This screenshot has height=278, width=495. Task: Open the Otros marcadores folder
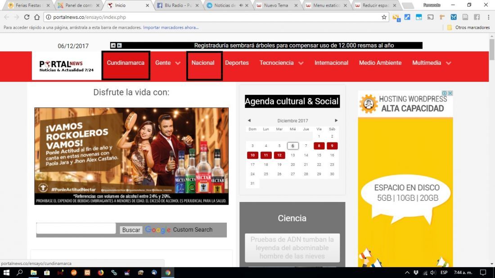pos(468,27)
